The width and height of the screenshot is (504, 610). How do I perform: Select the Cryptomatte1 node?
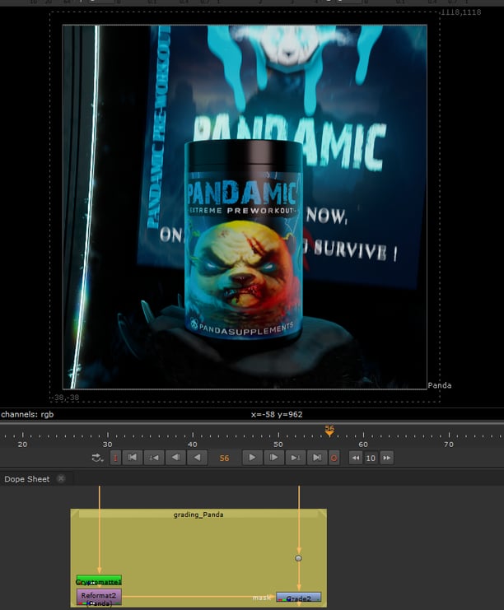tap(99, 581)
